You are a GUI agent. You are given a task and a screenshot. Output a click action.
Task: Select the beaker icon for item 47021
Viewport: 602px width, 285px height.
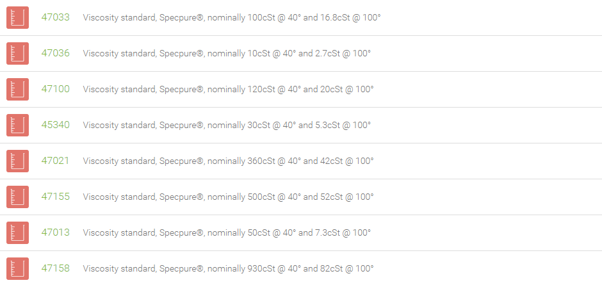click(x=18, y=161)
